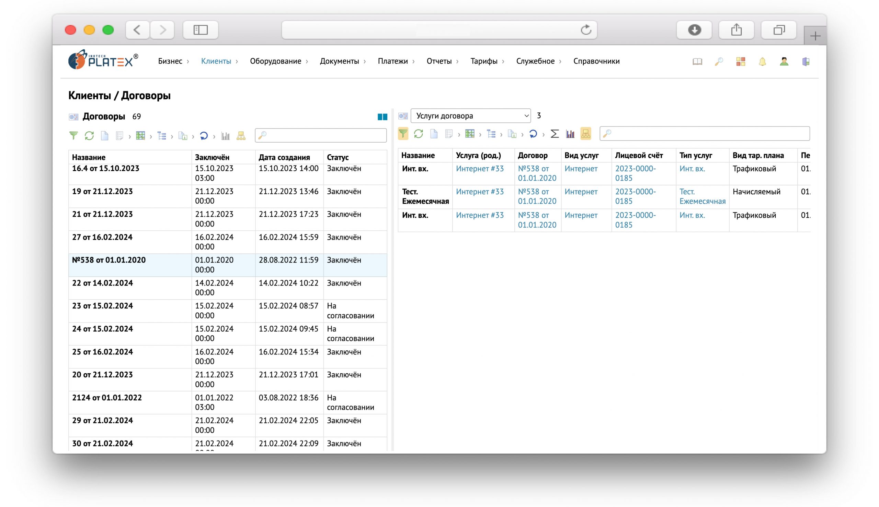Image resolution: width=879 pixels, height=507 pixels.
Task: Click the export icon in Услуги договора toolbar
Action: pos(512,134)
